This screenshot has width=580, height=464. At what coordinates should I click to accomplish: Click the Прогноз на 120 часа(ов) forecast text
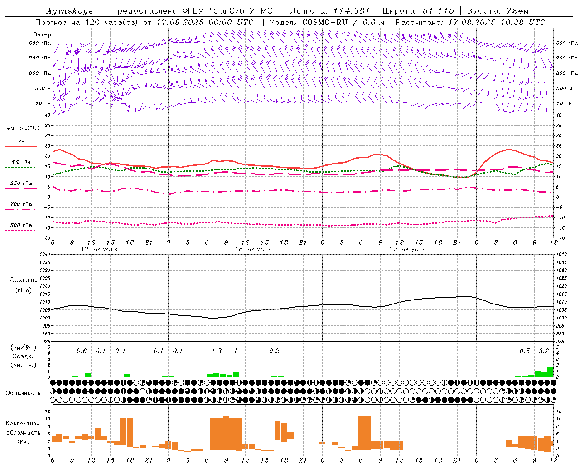click(x=87, y=22)
